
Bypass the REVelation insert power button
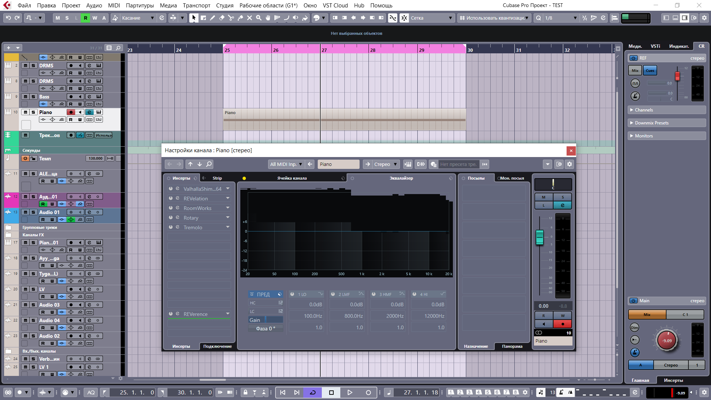point(171,198)
